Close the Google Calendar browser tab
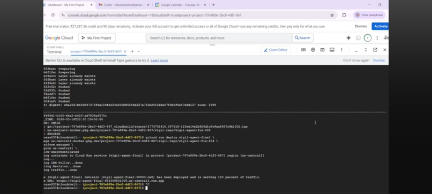The image size is (432, 194). 205,5
